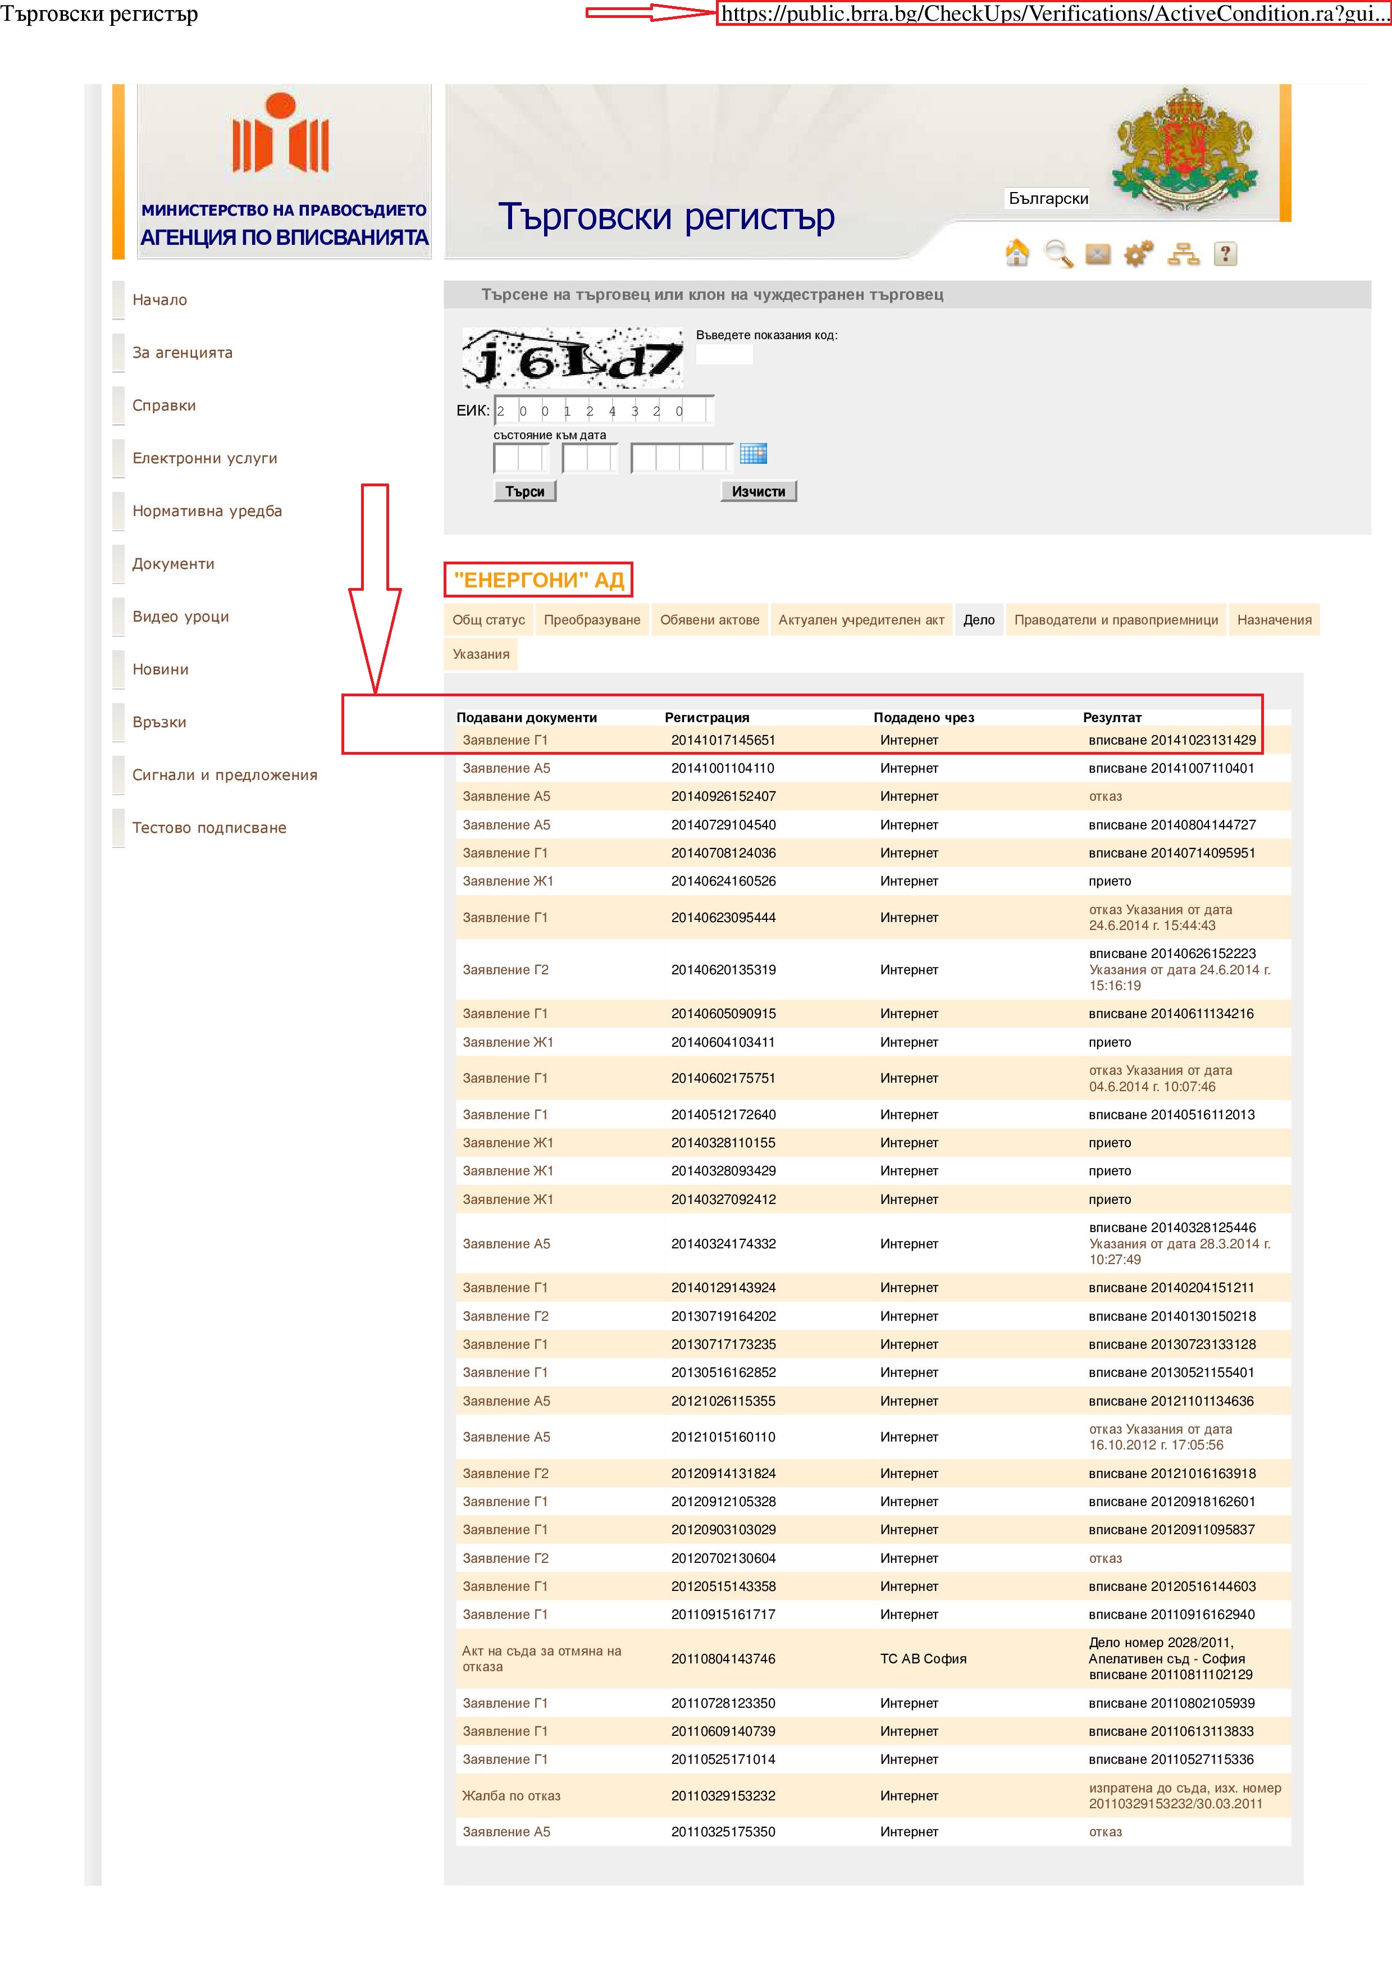The height and width of the screenshot is (1970, 1392).
Task: Click the ЕИК number input field
Action: click(x=603, y=411)
